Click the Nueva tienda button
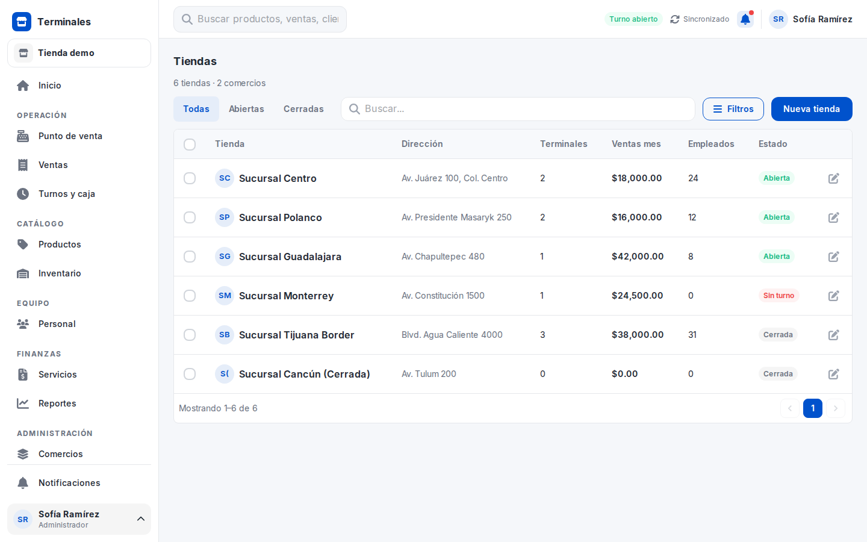Image resolution: width=867 pixels, height=542 pixels. point(812,109)
